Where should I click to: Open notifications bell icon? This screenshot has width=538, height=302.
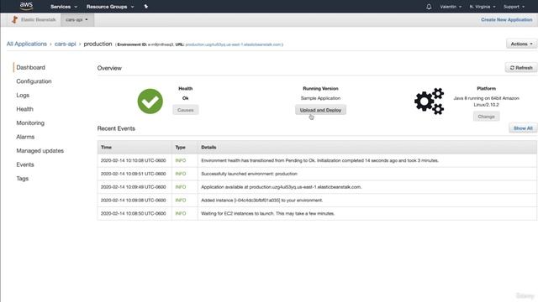[x=429, y=7]
